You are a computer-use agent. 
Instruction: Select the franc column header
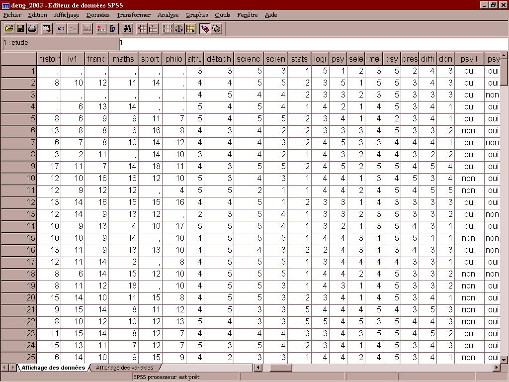[96, 59]
